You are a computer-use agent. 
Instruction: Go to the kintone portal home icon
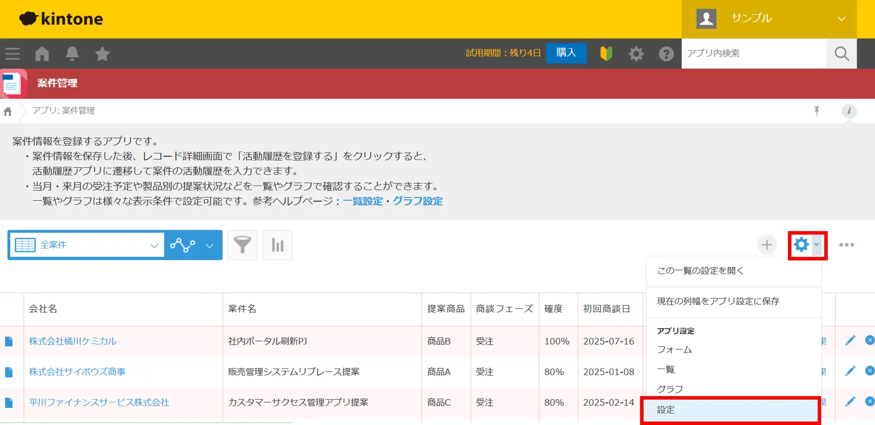click(42, 53)
